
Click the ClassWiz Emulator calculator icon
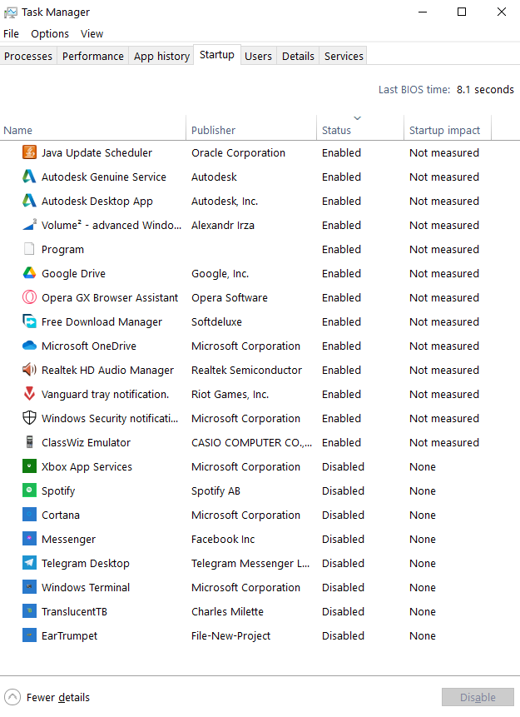pyautogui.click(x=29, y=443)
